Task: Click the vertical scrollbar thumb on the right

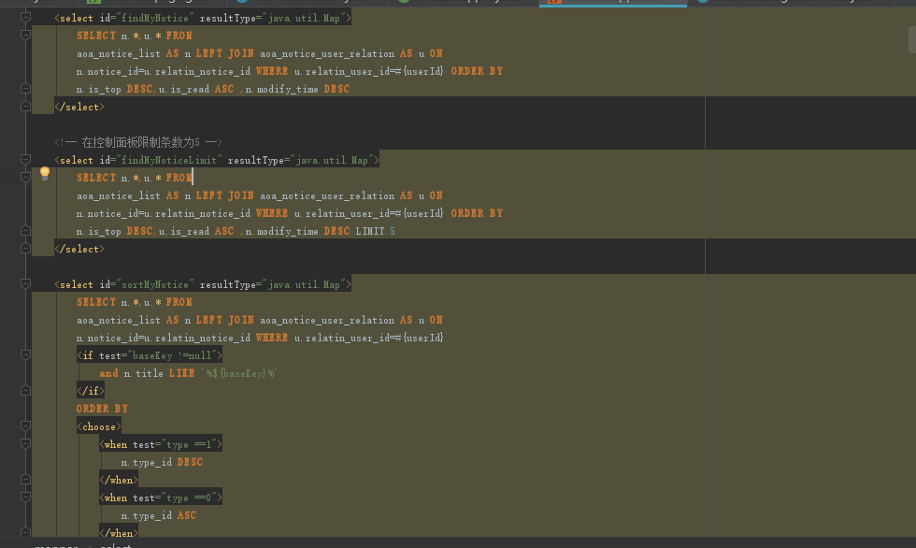Action: click(912, 39)
